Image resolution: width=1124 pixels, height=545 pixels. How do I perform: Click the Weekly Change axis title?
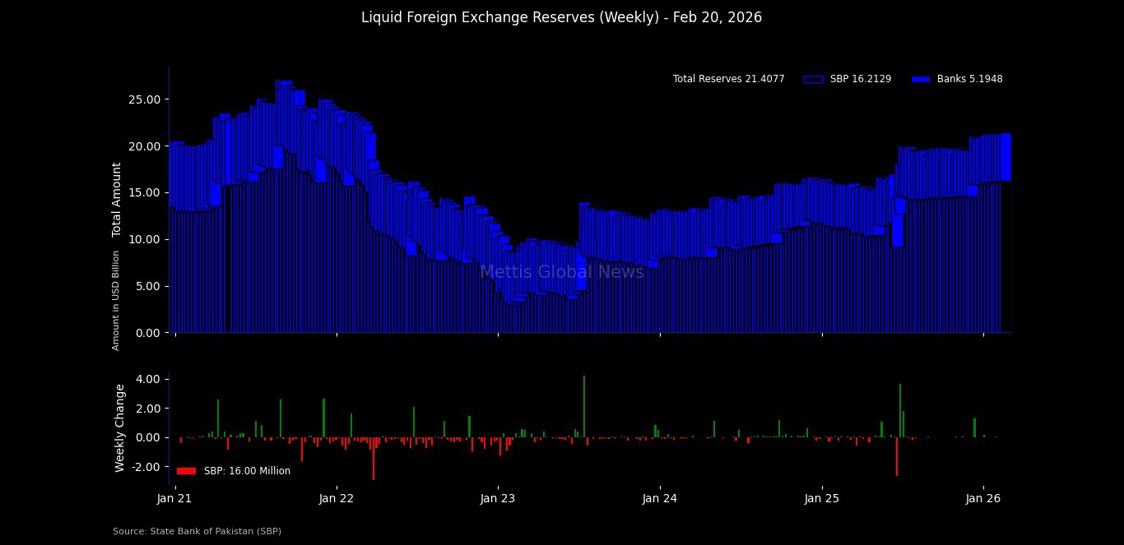point(120,427)
